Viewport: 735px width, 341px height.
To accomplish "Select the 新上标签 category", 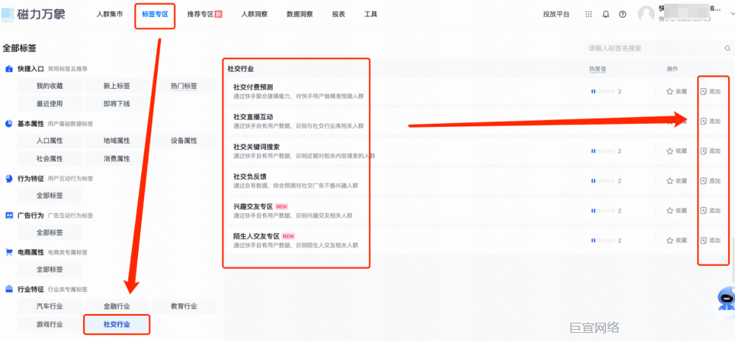I will click(x=117, y=86).
